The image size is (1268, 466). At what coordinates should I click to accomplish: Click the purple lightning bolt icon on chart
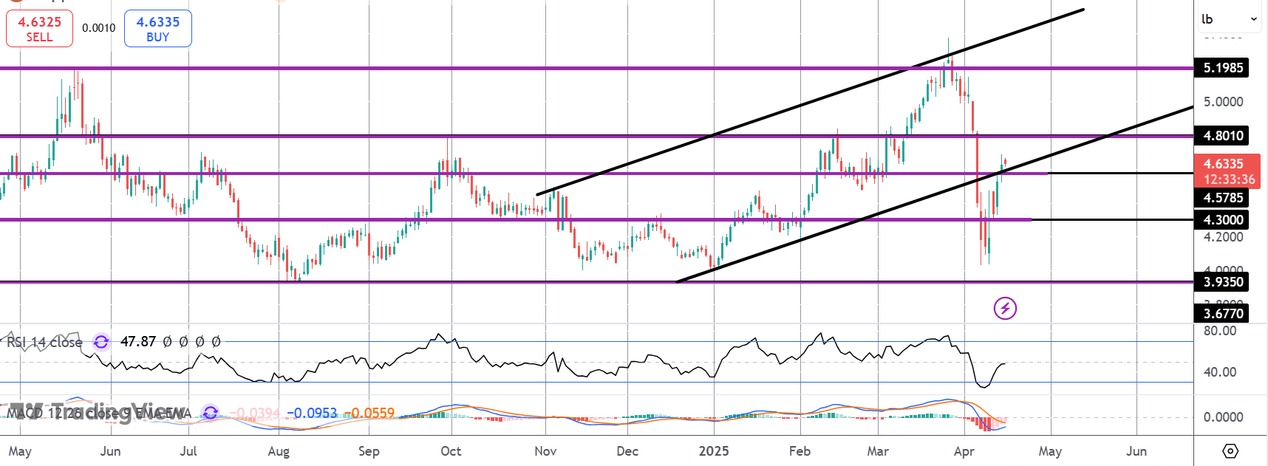[x=1005, y=308]
